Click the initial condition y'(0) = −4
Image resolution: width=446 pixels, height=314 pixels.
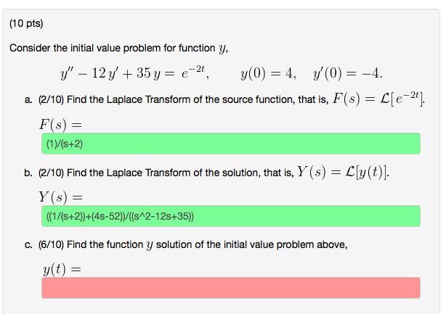(348, 73)
